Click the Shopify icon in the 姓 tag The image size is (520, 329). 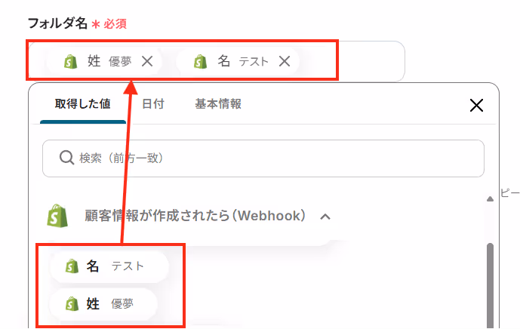pyautogui.click(x=71, y=62)
